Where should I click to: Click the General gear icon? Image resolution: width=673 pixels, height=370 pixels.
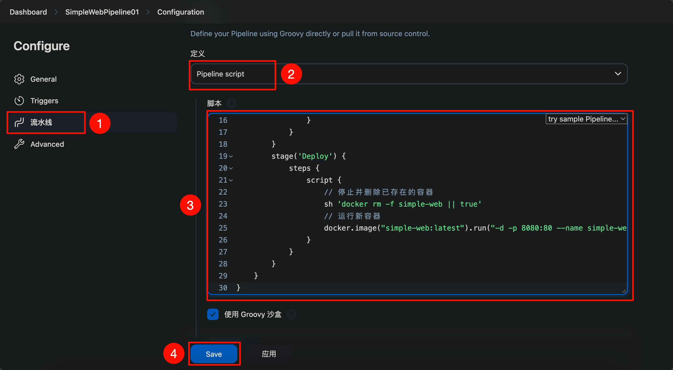tap(19, 79)
